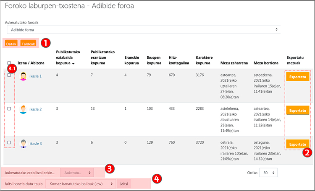Open the Taldeak filter tab

[28, 43]
